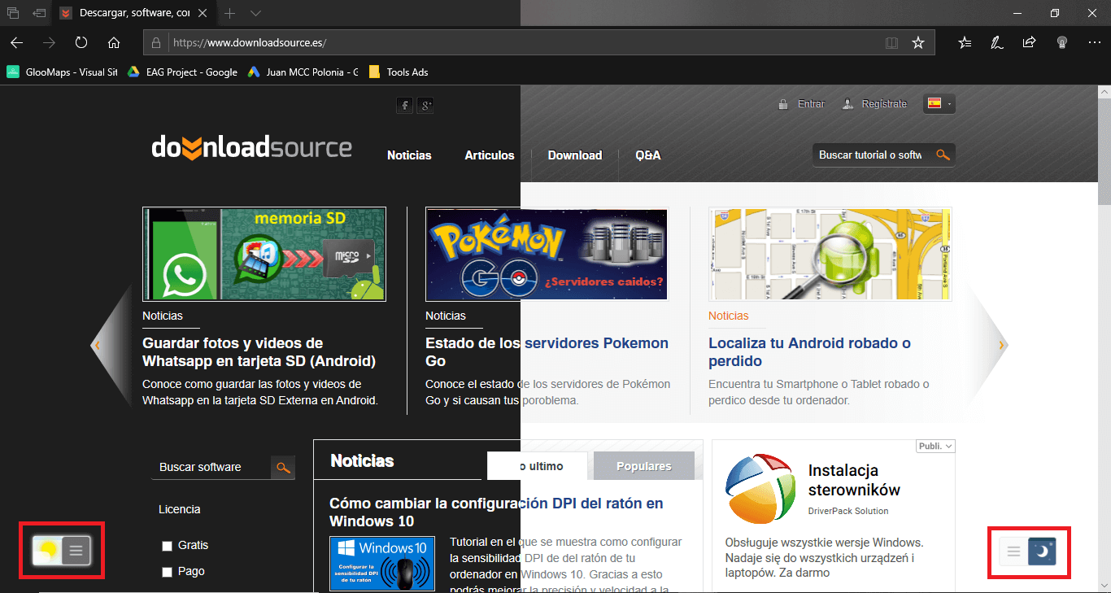This screenshot has width=1111, height=593.
Task: Show tabs you've set aside icon
Action: click(14, 13)
